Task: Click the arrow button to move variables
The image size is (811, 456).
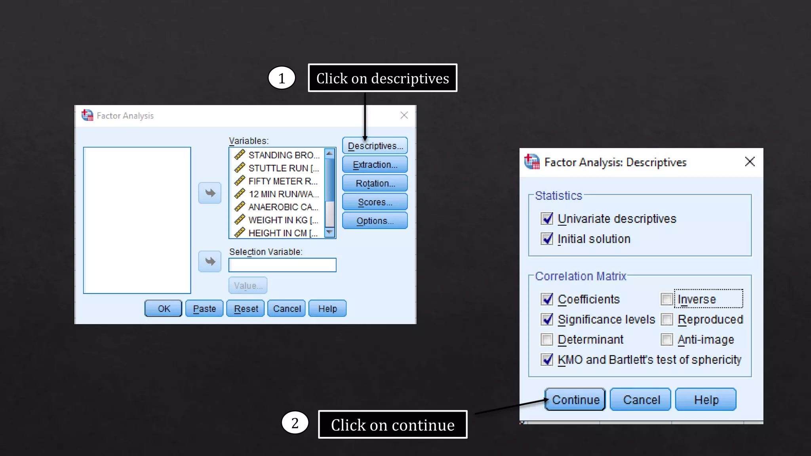Action: click(209, 193)
